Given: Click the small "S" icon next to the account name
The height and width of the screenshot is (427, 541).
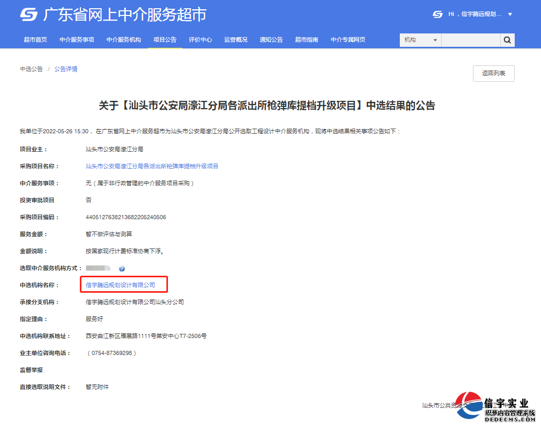Looking at the screenshot, I should 438,14.
